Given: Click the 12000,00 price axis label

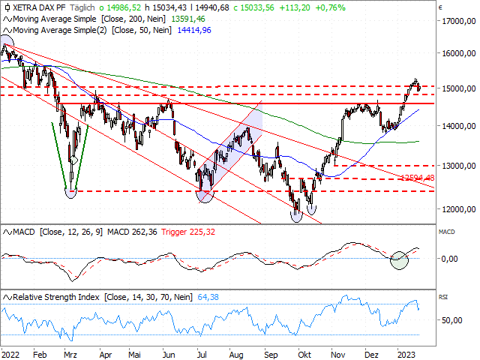Looking at the screenshot, I should pyautogui.click(x=458, y=209).
